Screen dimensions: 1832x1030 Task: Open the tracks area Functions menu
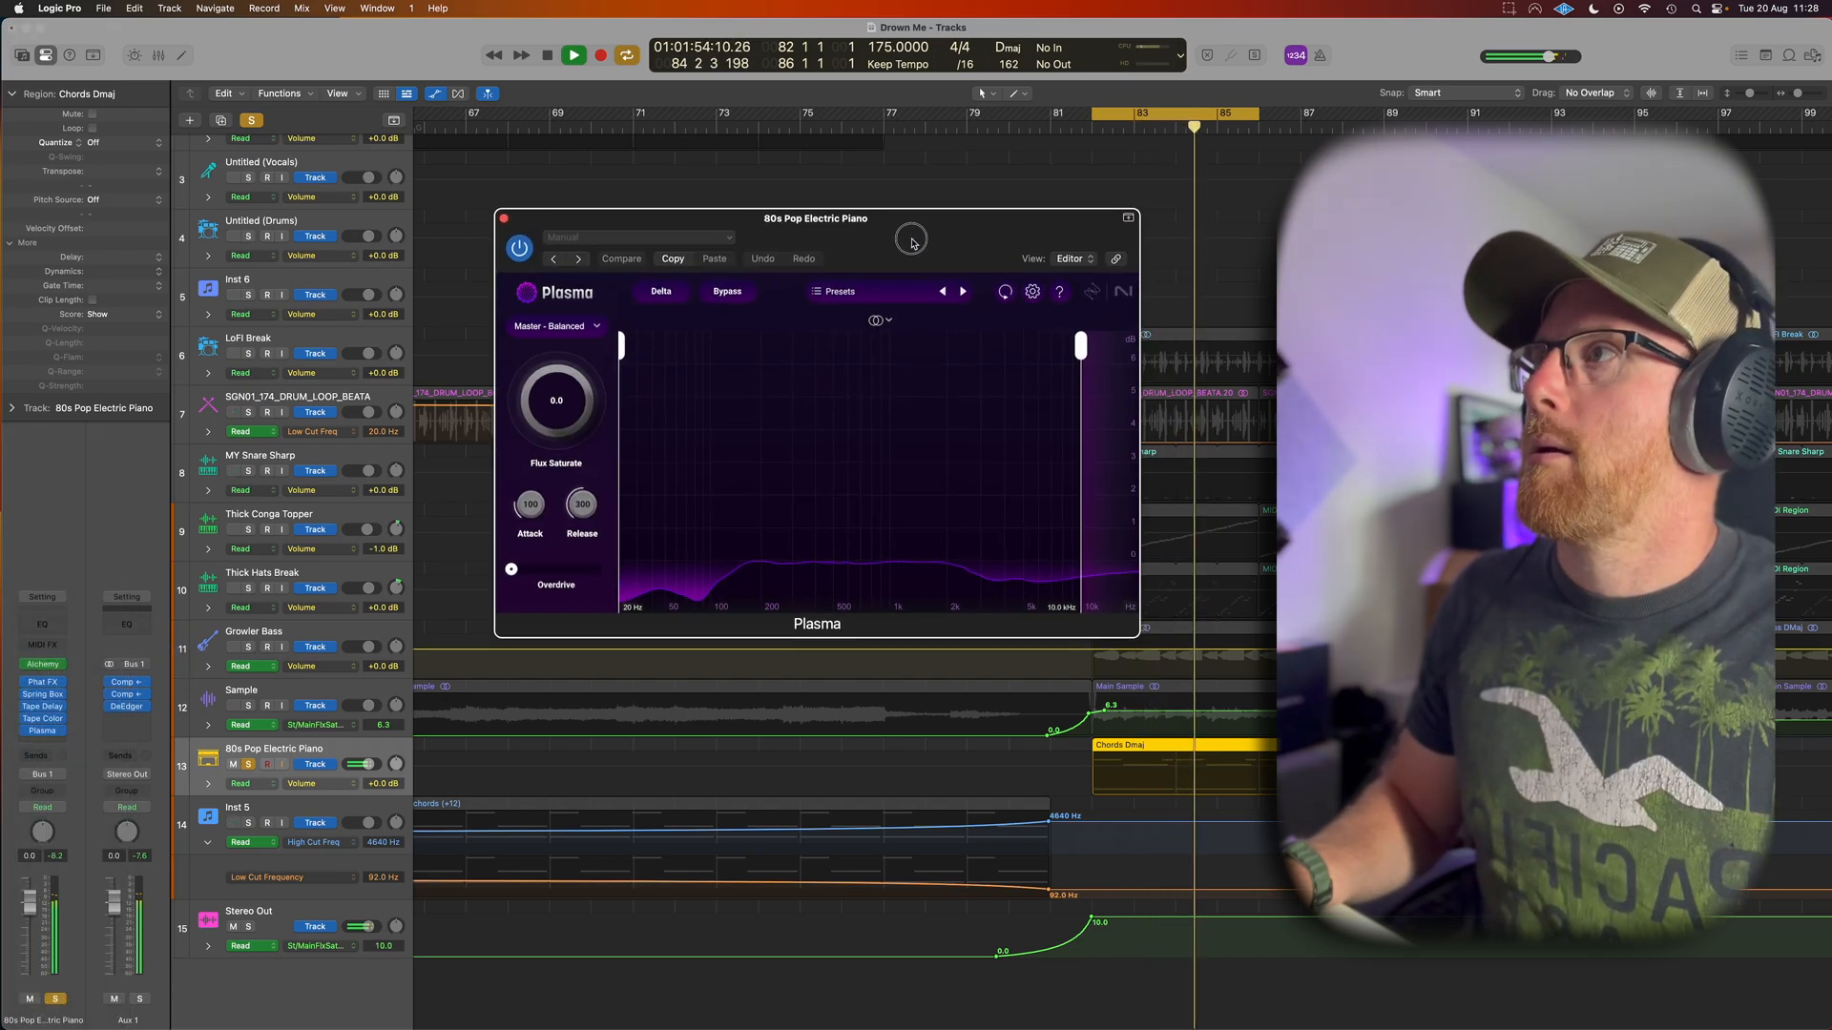click(x=285, y=93)
